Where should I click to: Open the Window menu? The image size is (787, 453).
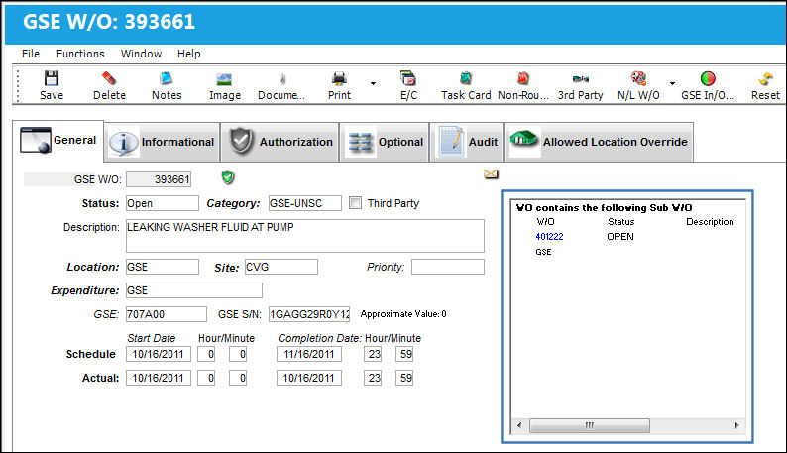pos(141,54)
